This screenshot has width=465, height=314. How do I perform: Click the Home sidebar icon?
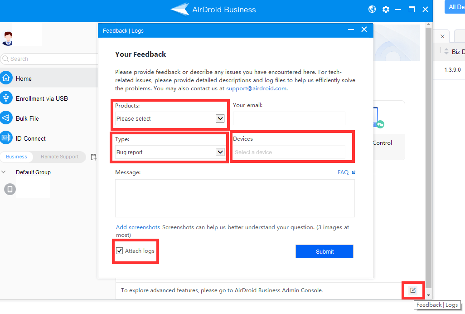point(6,78)
